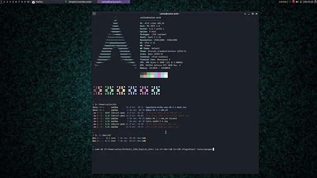Click the /dev/sda device entry

141,138
